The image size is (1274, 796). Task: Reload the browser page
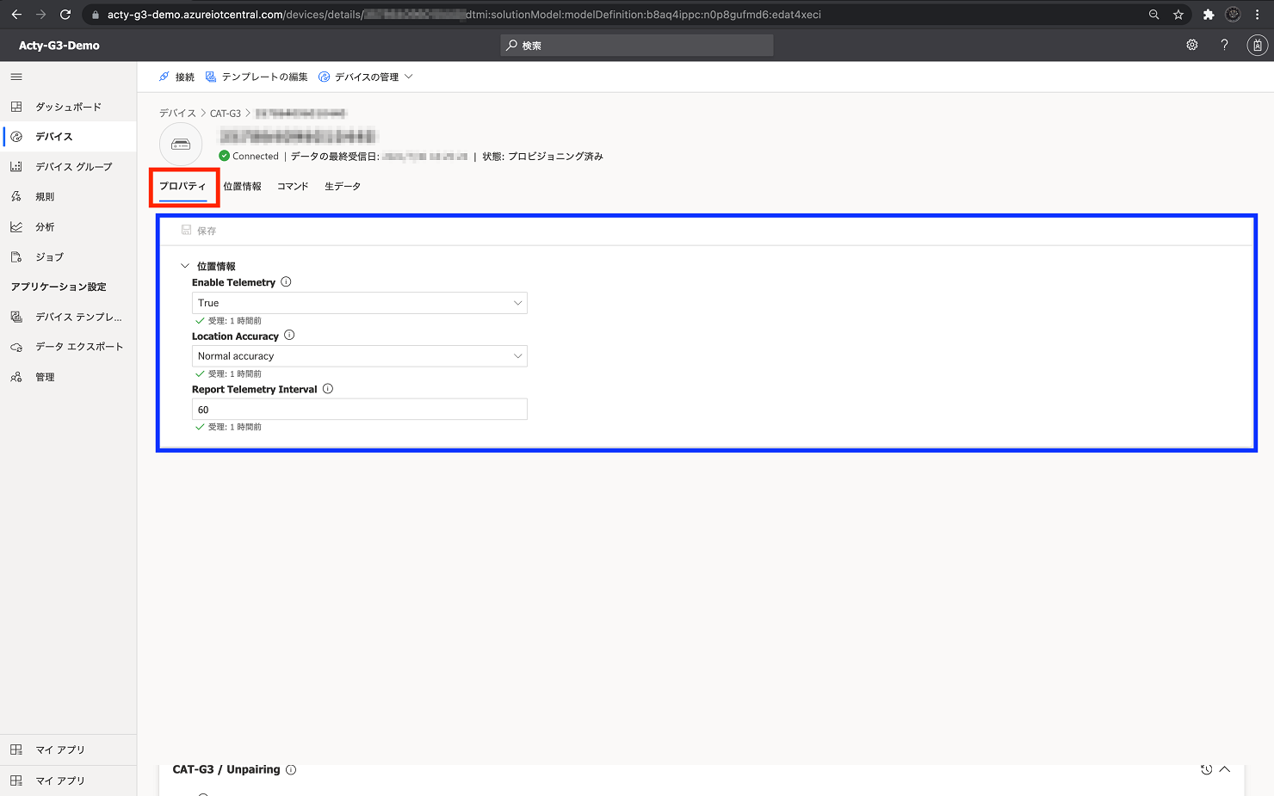click(65, 15)
